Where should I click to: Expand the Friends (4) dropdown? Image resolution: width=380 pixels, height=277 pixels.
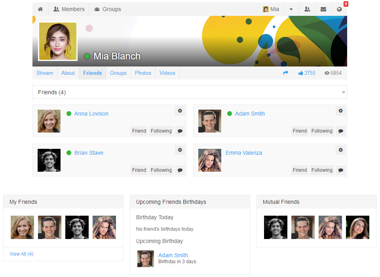coord(190,92)
